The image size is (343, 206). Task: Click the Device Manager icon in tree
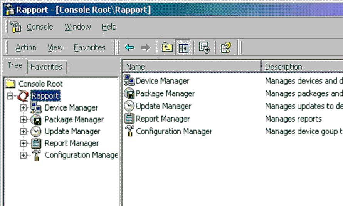(36, 107)
